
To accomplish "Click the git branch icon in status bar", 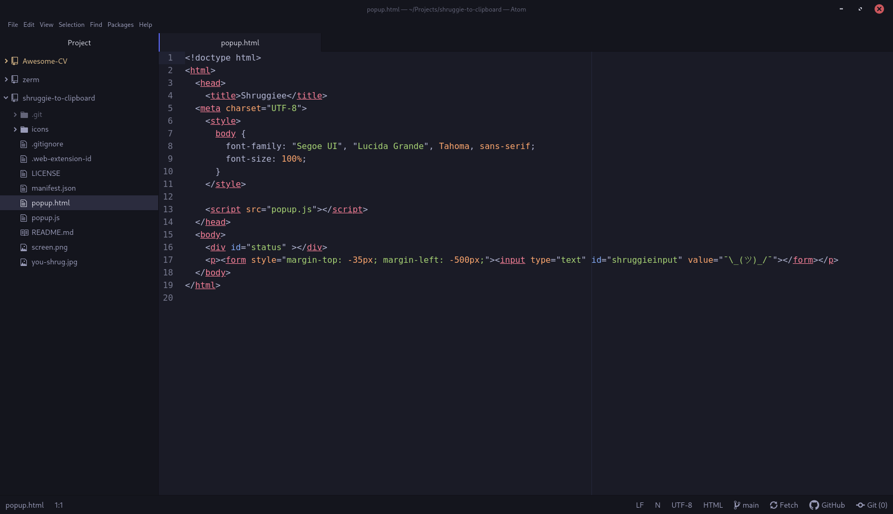I will pyautogui.click(x=737, y=505).
